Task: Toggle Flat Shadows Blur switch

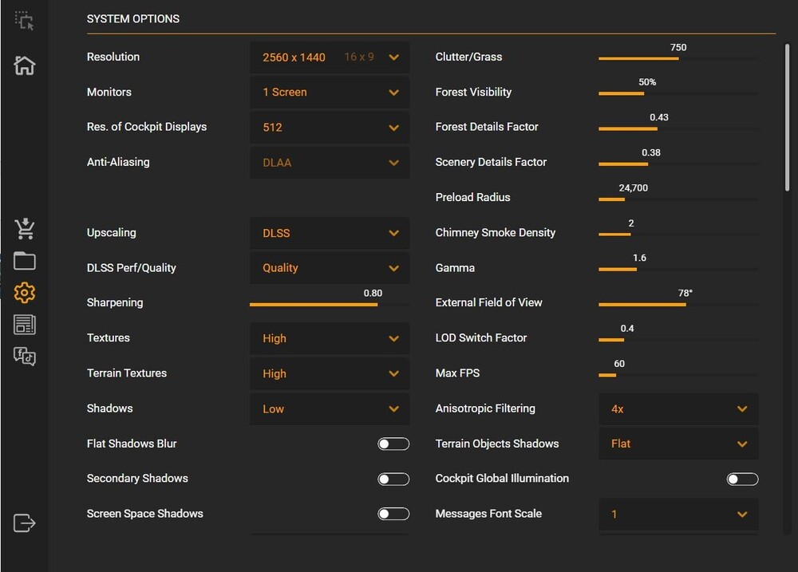Action: [x=393, y=444]
